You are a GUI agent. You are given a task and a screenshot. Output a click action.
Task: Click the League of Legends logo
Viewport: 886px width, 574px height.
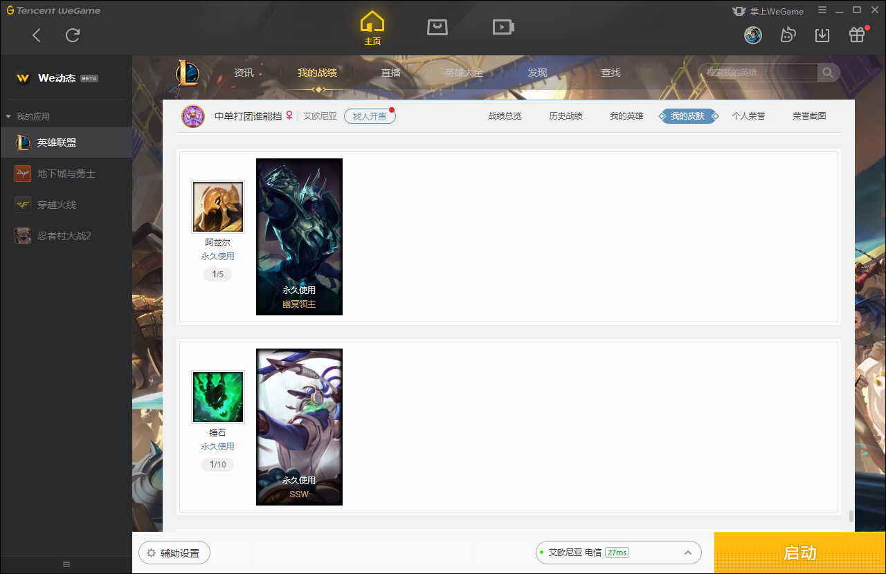tap(188, 73)
